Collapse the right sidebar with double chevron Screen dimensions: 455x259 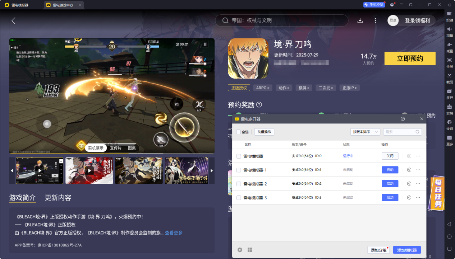tap(449, 5)
